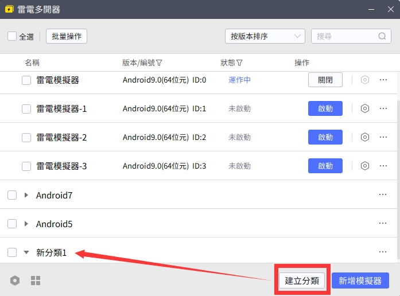This screenshot has width=400, height=296.
Task: Click the 新增模擬器 button
Action: tap(360, 281)
